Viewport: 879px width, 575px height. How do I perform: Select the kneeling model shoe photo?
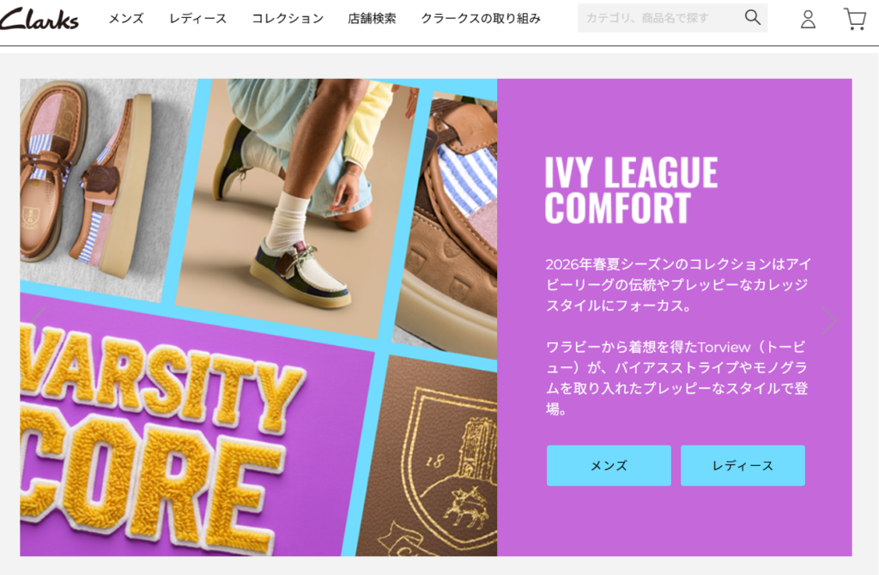[x=297, y=208]
